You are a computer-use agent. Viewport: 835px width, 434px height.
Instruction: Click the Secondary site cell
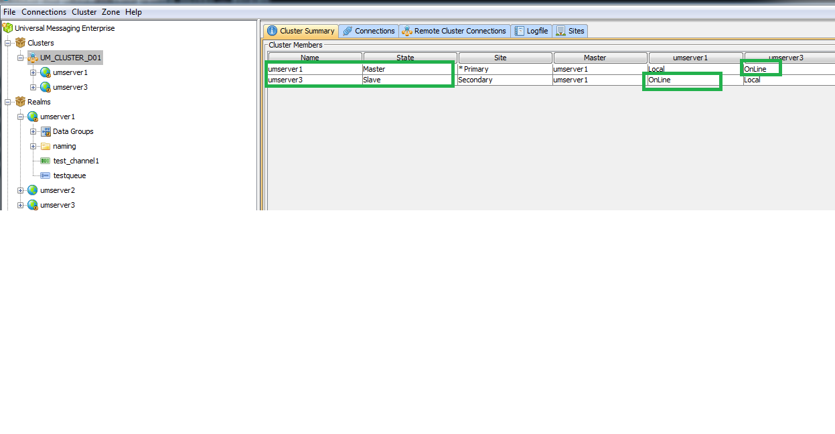tap(505, 80)
